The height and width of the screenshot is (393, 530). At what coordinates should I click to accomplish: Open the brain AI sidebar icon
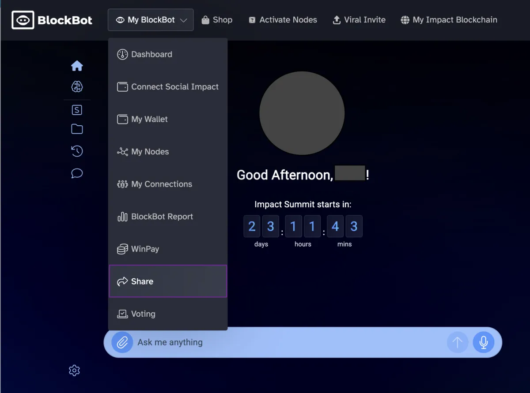77,86
